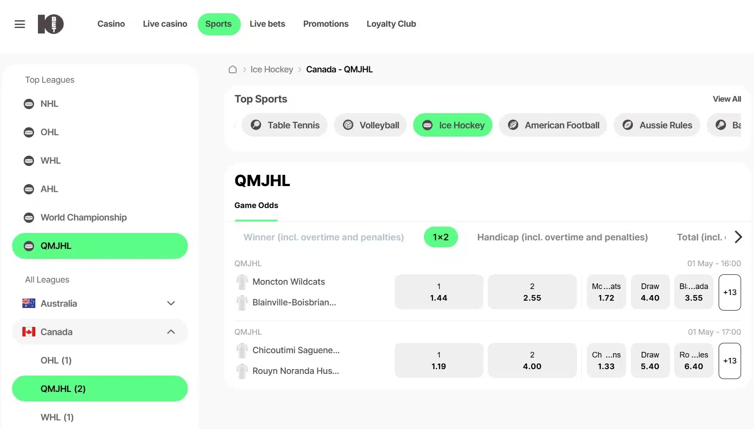Open the Casino section
Screen dimensions: 754x429
click(x=111, y=24)
